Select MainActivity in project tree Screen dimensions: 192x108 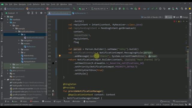tap(28, 55)
